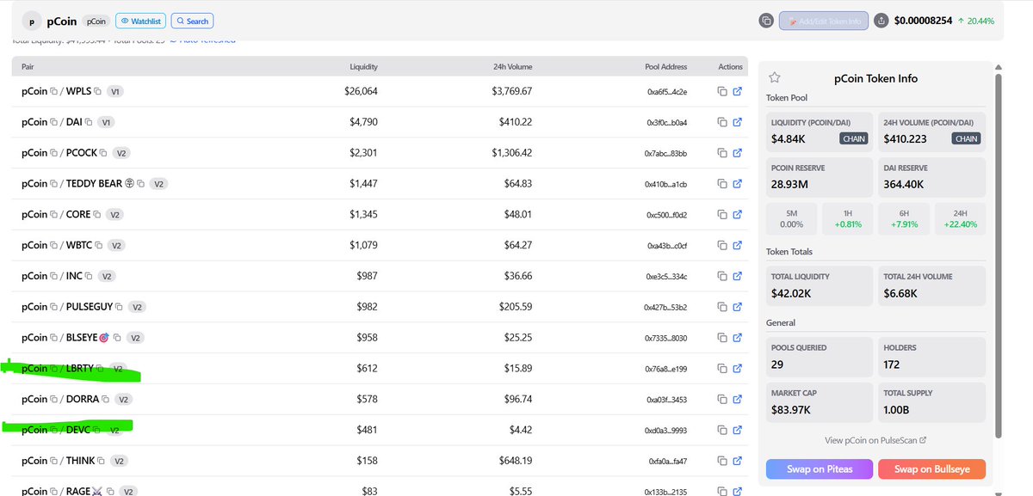Viewport: 1033px width, 496px height.
Task: Open external link for pool 0xd0a3...9993
Action: pyautogui.click(x=737, y=430)
